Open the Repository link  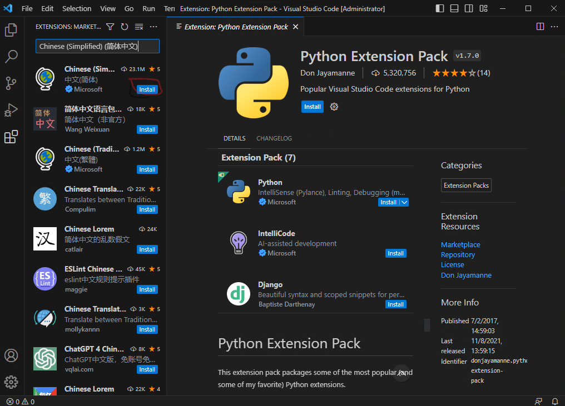tap(458, 255)
